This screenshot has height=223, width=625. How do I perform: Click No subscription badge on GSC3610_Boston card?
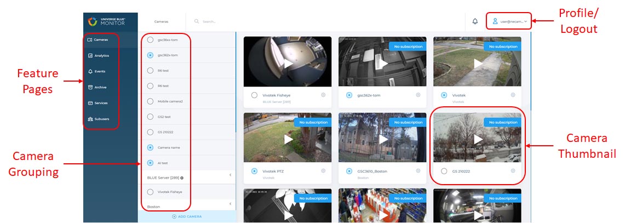coord(409,122)
